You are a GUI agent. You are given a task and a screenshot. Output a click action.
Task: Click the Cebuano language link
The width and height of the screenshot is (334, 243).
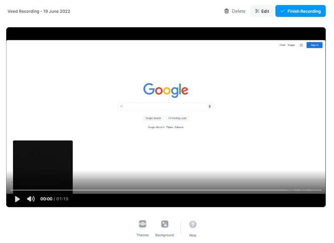pyautogui.click(x=179, y=127)
